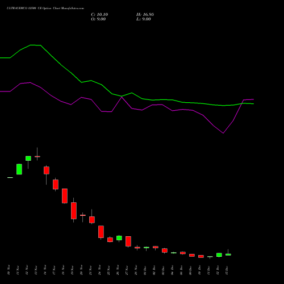284x284 pixels.
Task: Click the 21 Nov date label
Action: coord(90,270)
